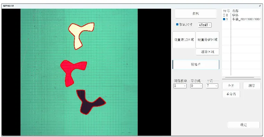Screen dimensions: 264x137
Task: Click the 设置背景区域 button
Action: [x=184, y=40]
